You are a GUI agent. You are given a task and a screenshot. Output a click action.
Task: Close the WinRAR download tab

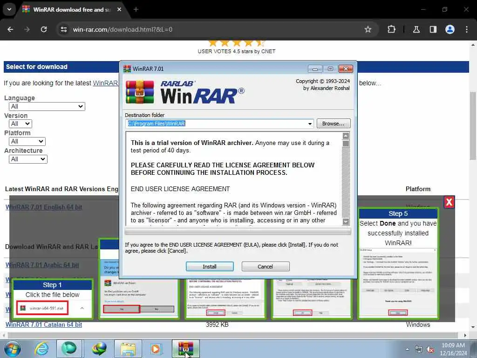coord(119,9)
